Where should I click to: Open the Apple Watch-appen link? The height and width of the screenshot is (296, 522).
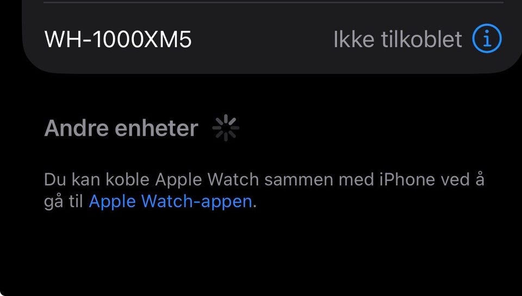tap(170, 201)
